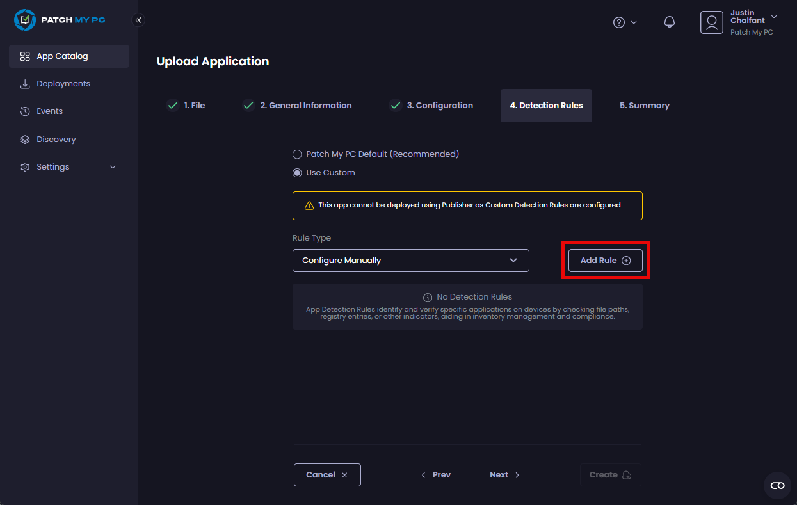Go back with the Prev button
This screenshot has width=797, height=505.
click(436, 475)
